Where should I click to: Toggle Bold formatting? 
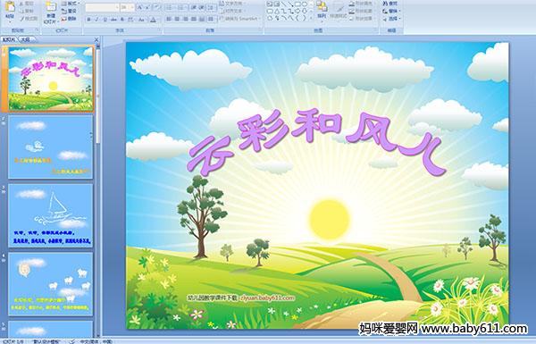[88, 20]
